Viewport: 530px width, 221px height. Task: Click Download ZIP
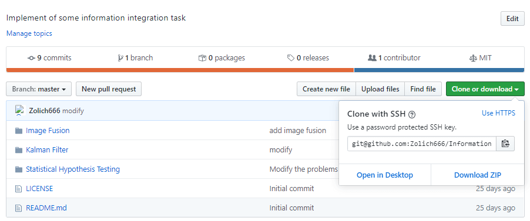click(478, 175)
